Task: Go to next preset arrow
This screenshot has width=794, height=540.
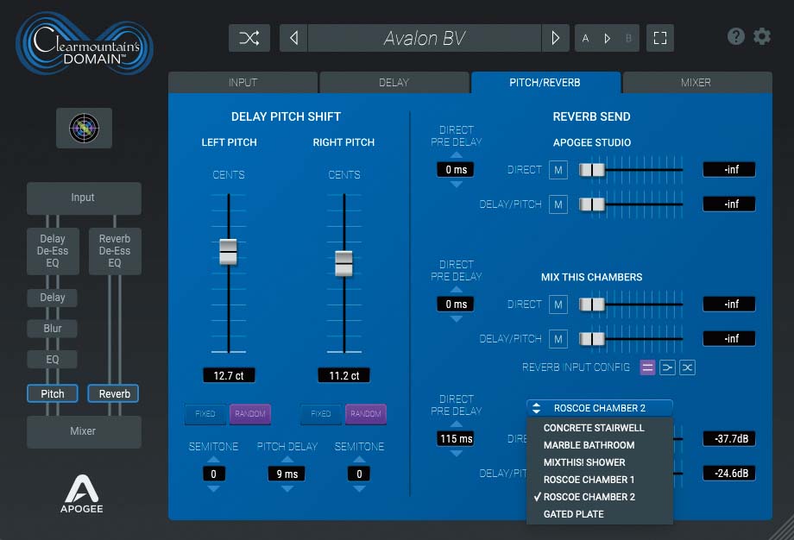Action: pyautogui.click(x=556, y=38)
